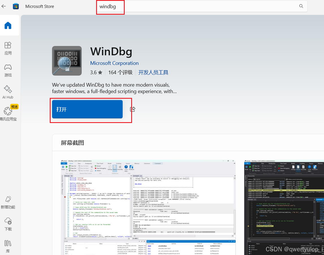Click the share icon next to 打开
The height and width of the screenshot is (255, 324).
[132, 109]
